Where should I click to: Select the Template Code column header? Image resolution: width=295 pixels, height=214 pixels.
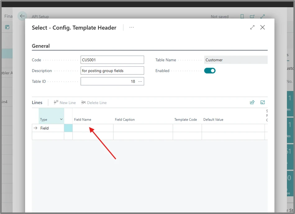[x=185, y=119]
